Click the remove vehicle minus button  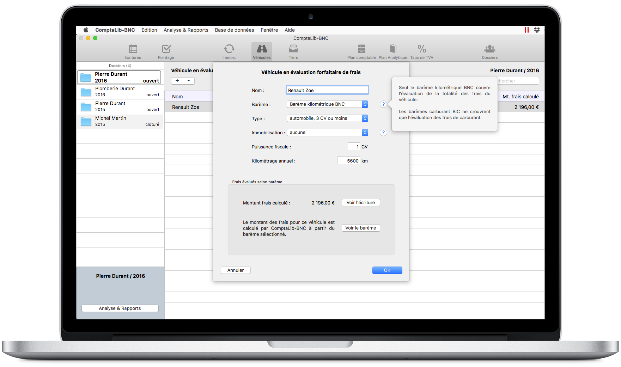click(189, 81)
